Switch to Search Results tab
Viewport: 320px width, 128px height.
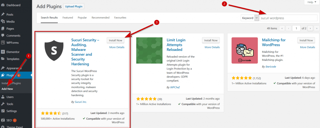49,18
